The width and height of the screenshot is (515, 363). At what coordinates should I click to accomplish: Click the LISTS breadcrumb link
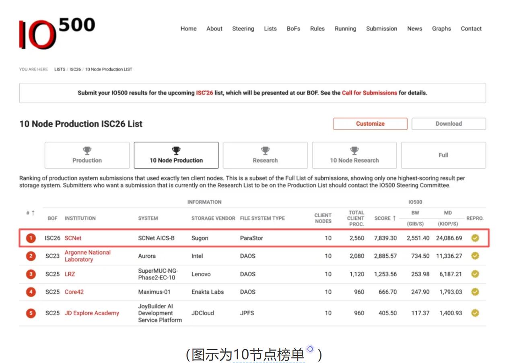click(60, 69)
